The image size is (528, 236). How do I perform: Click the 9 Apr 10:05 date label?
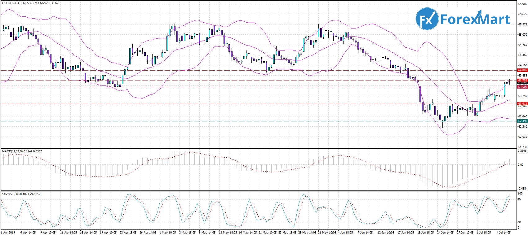(48, 233)
